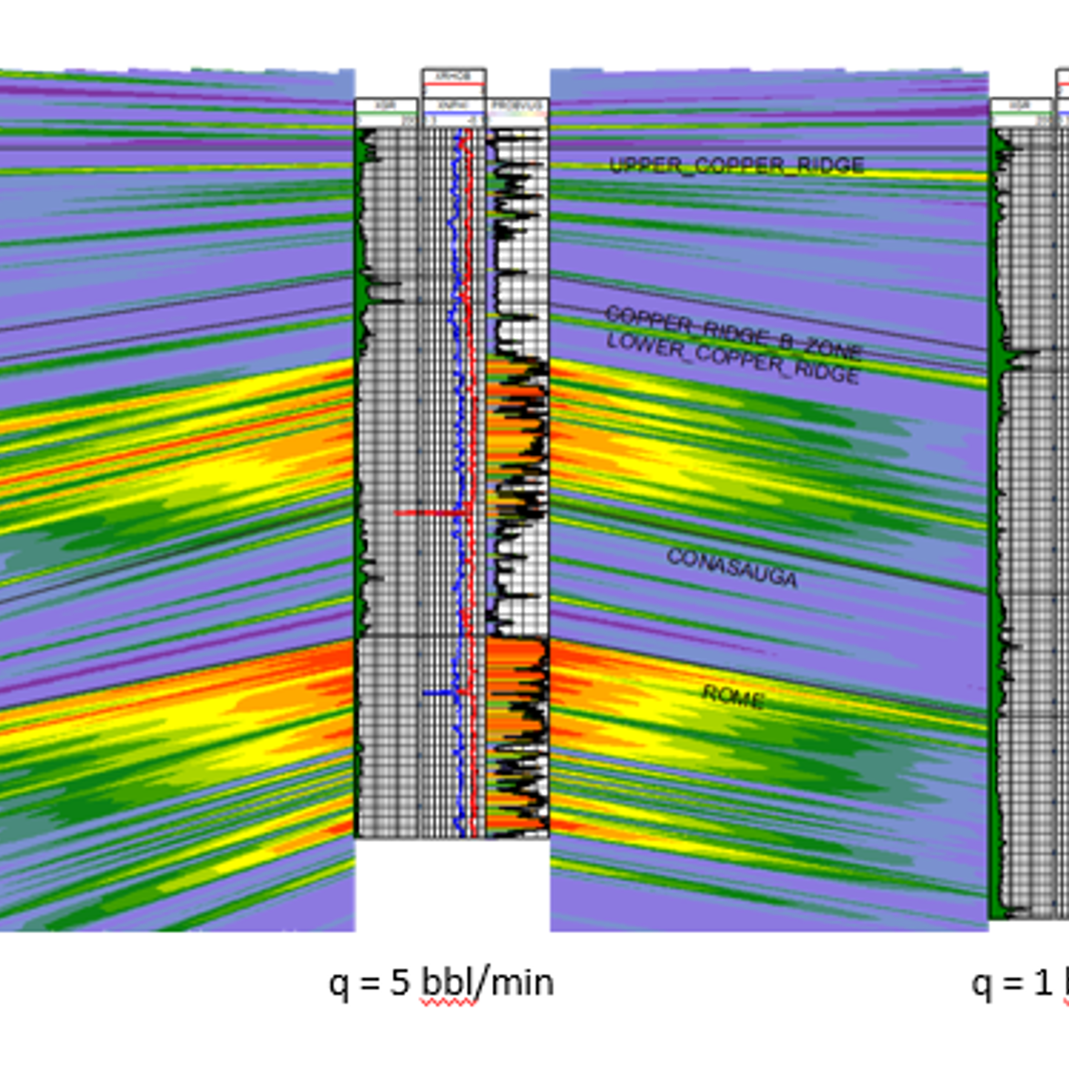Select the XGR green curve header in middle well

(x=386, y=113)
